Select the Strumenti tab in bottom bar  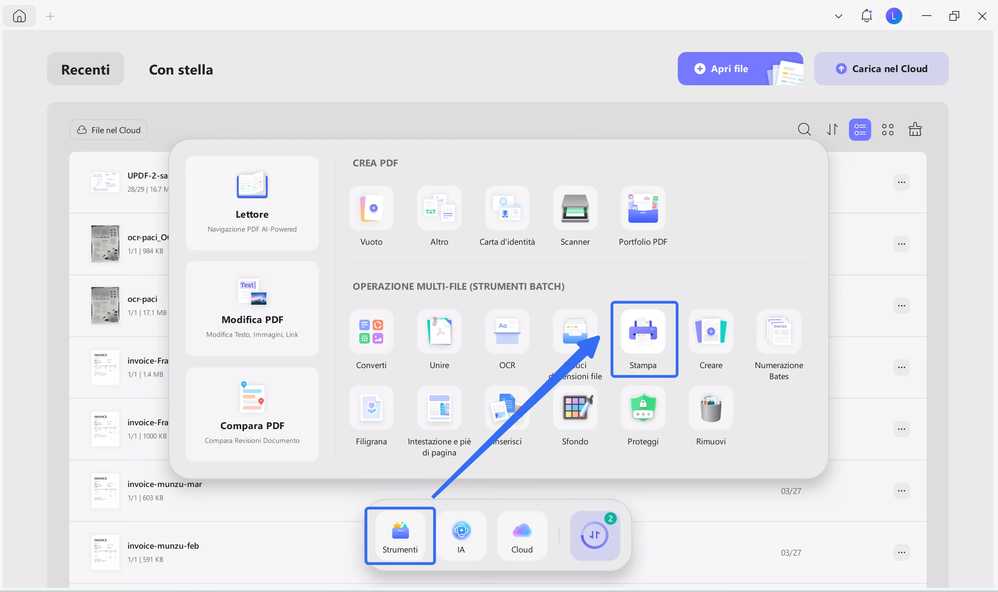point(400,536)
